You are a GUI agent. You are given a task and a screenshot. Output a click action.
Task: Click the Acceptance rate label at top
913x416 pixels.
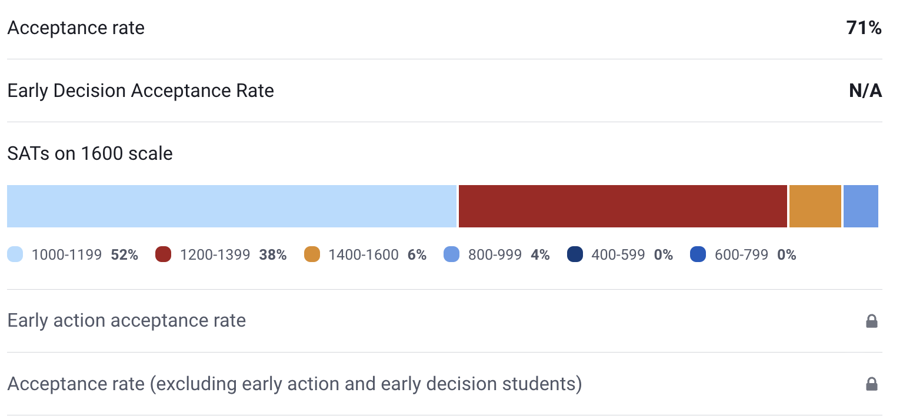click(x=76, y=28)
